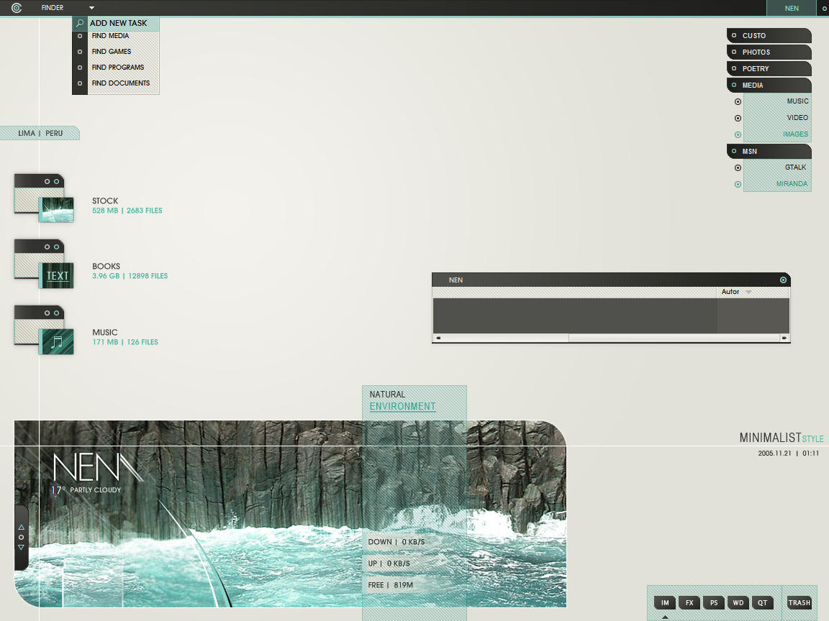This screenshot has width=829, height=621.
Task: Click NEN window scroll left arrow
Action: [438, 338]
